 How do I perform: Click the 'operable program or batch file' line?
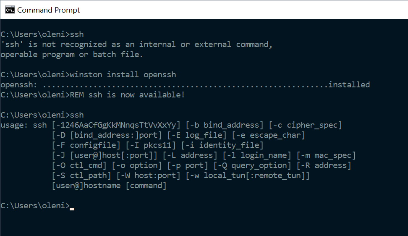(x=72, y=55)
